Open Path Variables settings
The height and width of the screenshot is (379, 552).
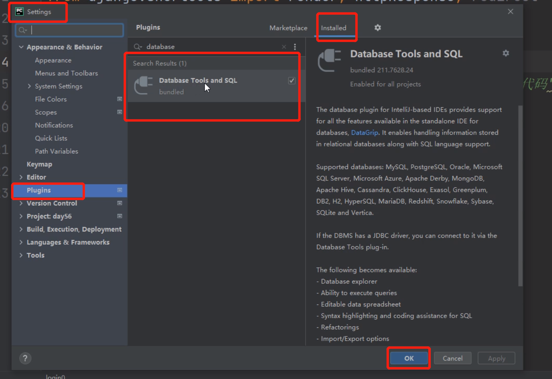pyautogui.click(x=57, y=151)
